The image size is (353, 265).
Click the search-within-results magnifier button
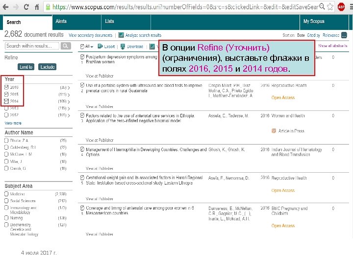point(66,46)
